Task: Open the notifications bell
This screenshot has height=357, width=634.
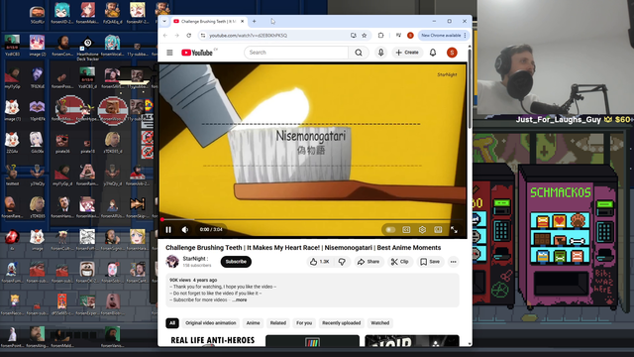Action: click(x=433, y=53)
